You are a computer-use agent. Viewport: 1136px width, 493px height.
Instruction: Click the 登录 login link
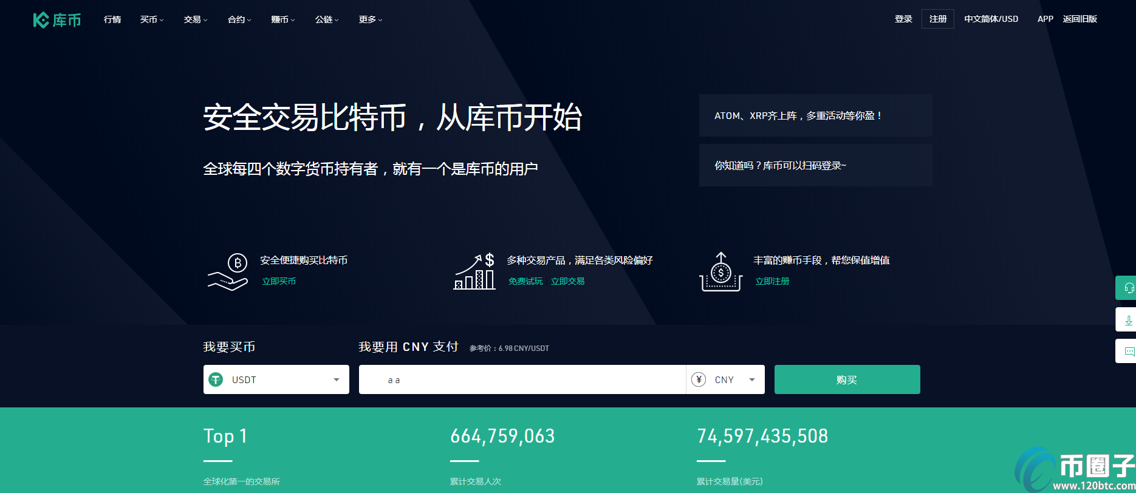(x=903, y=19)
